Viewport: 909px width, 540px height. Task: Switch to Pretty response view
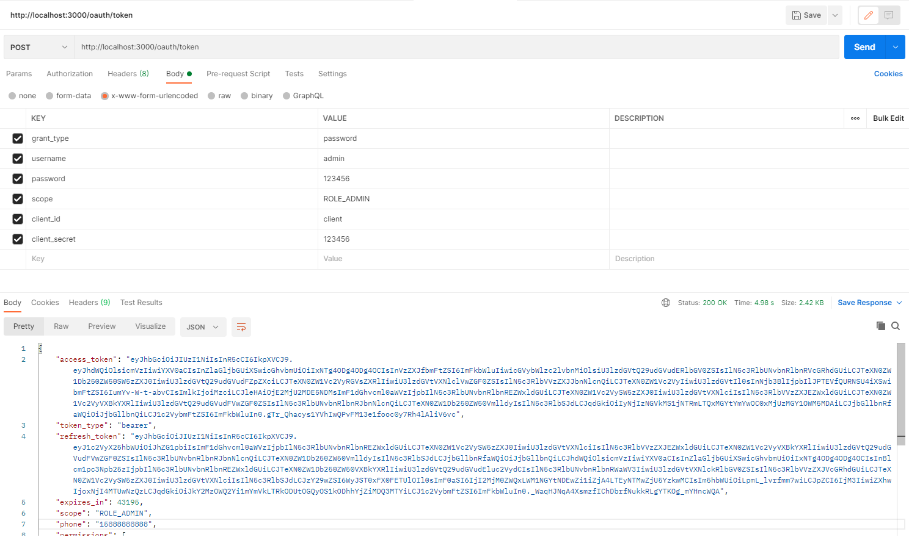[x=24, y=326]
